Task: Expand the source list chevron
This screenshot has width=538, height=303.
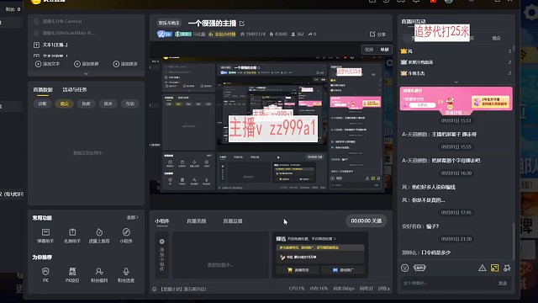Action: 86,74
